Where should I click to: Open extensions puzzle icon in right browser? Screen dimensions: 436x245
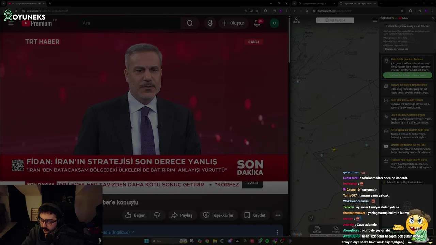[x=410, y=11]
